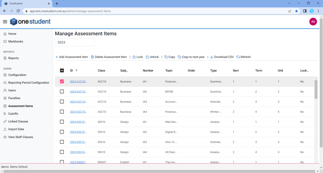Click the Refresh icon in toolbar
Image resolution: width=323 pixels, height=173 pixels.
[x=238, y=57]
